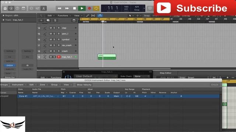Toggle the blue Catch Playhead button
The width and height of the screenshot is (236, 132).
[x=100, y=15]
